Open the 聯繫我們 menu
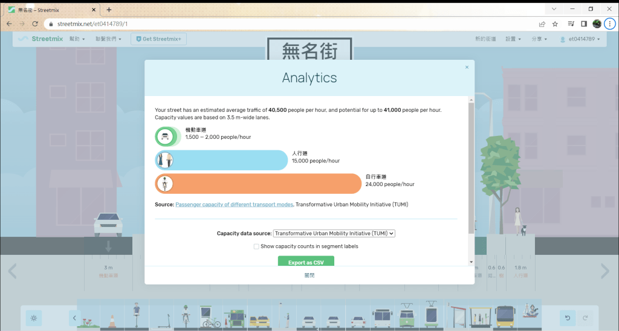 [108, 39]
